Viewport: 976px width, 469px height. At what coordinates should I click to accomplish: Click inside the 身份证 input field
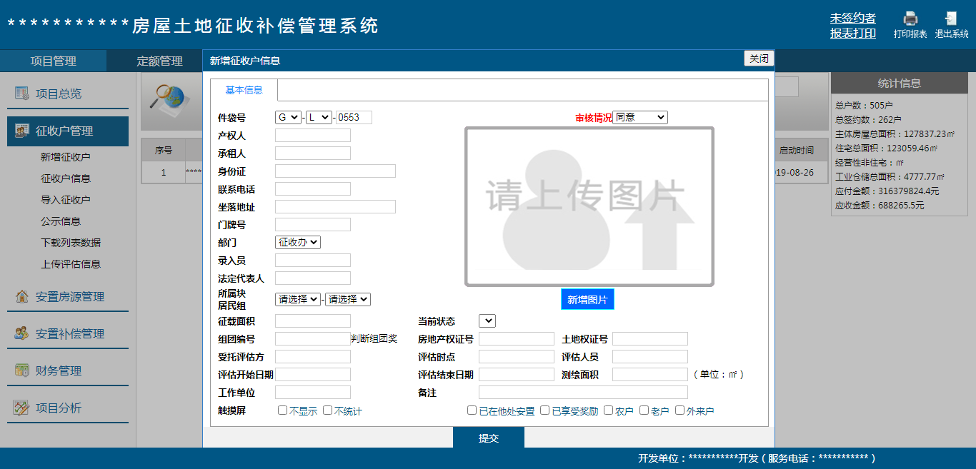coord(334,171)
